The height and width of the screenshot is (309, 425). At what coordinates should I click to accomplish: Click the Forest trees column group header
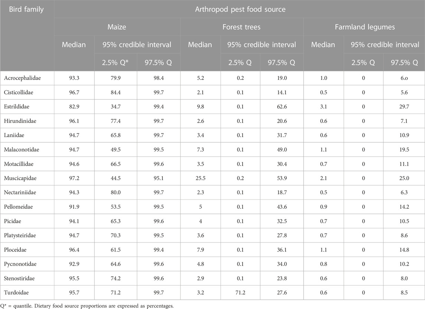point(241,27)
